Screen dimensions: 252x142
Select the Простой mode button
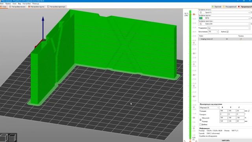217,7
